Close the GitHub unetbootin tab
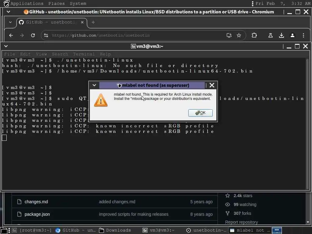 [82, 22]
